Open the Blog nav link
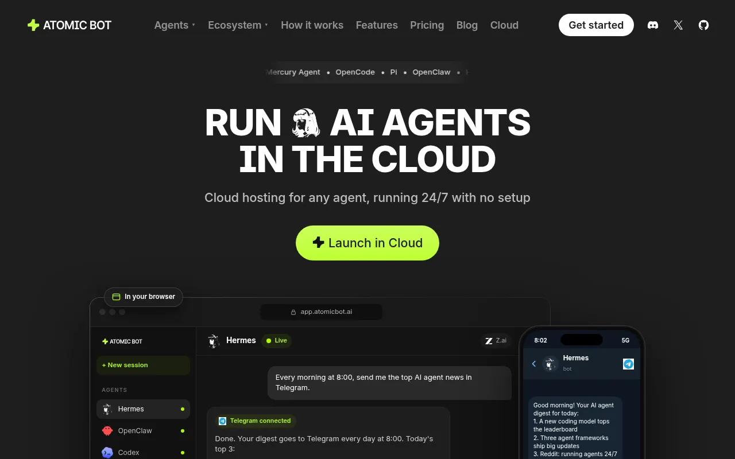 (467, 25)
